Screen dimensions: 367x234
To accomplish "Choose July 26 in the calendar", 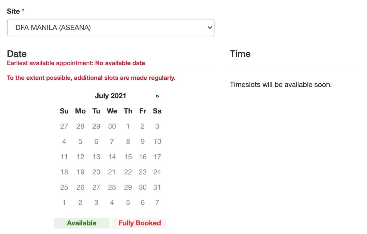I will pyautogui.click(x=80, y=187).
